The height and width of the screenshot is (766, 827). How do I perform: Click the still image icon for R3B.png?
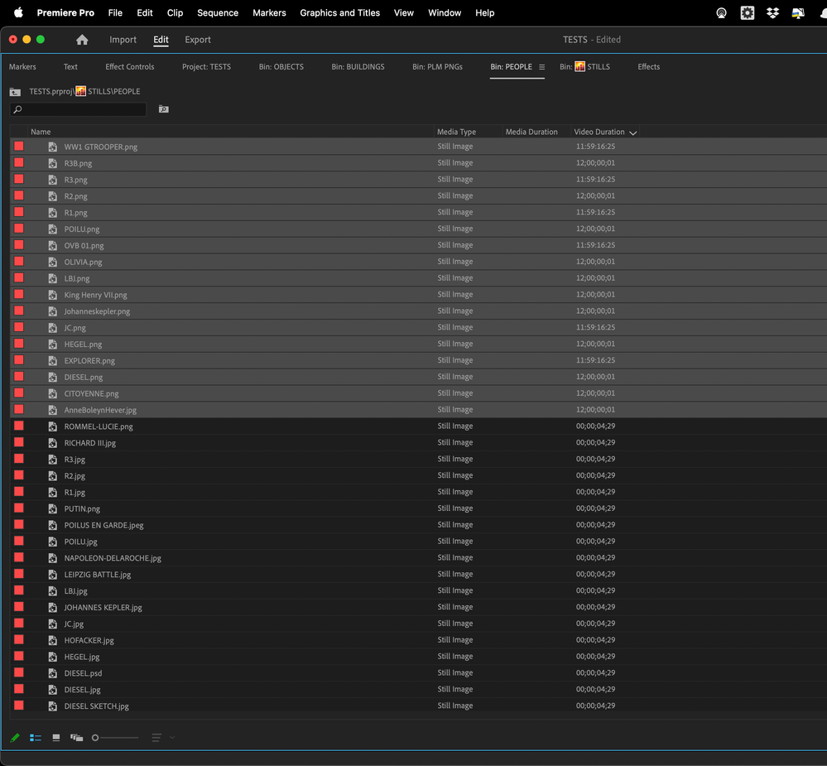point(53,163)
